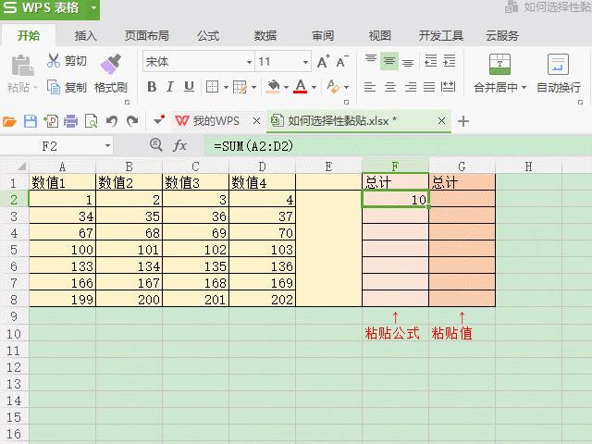Toggle Italic formatting

pos(170,87)
